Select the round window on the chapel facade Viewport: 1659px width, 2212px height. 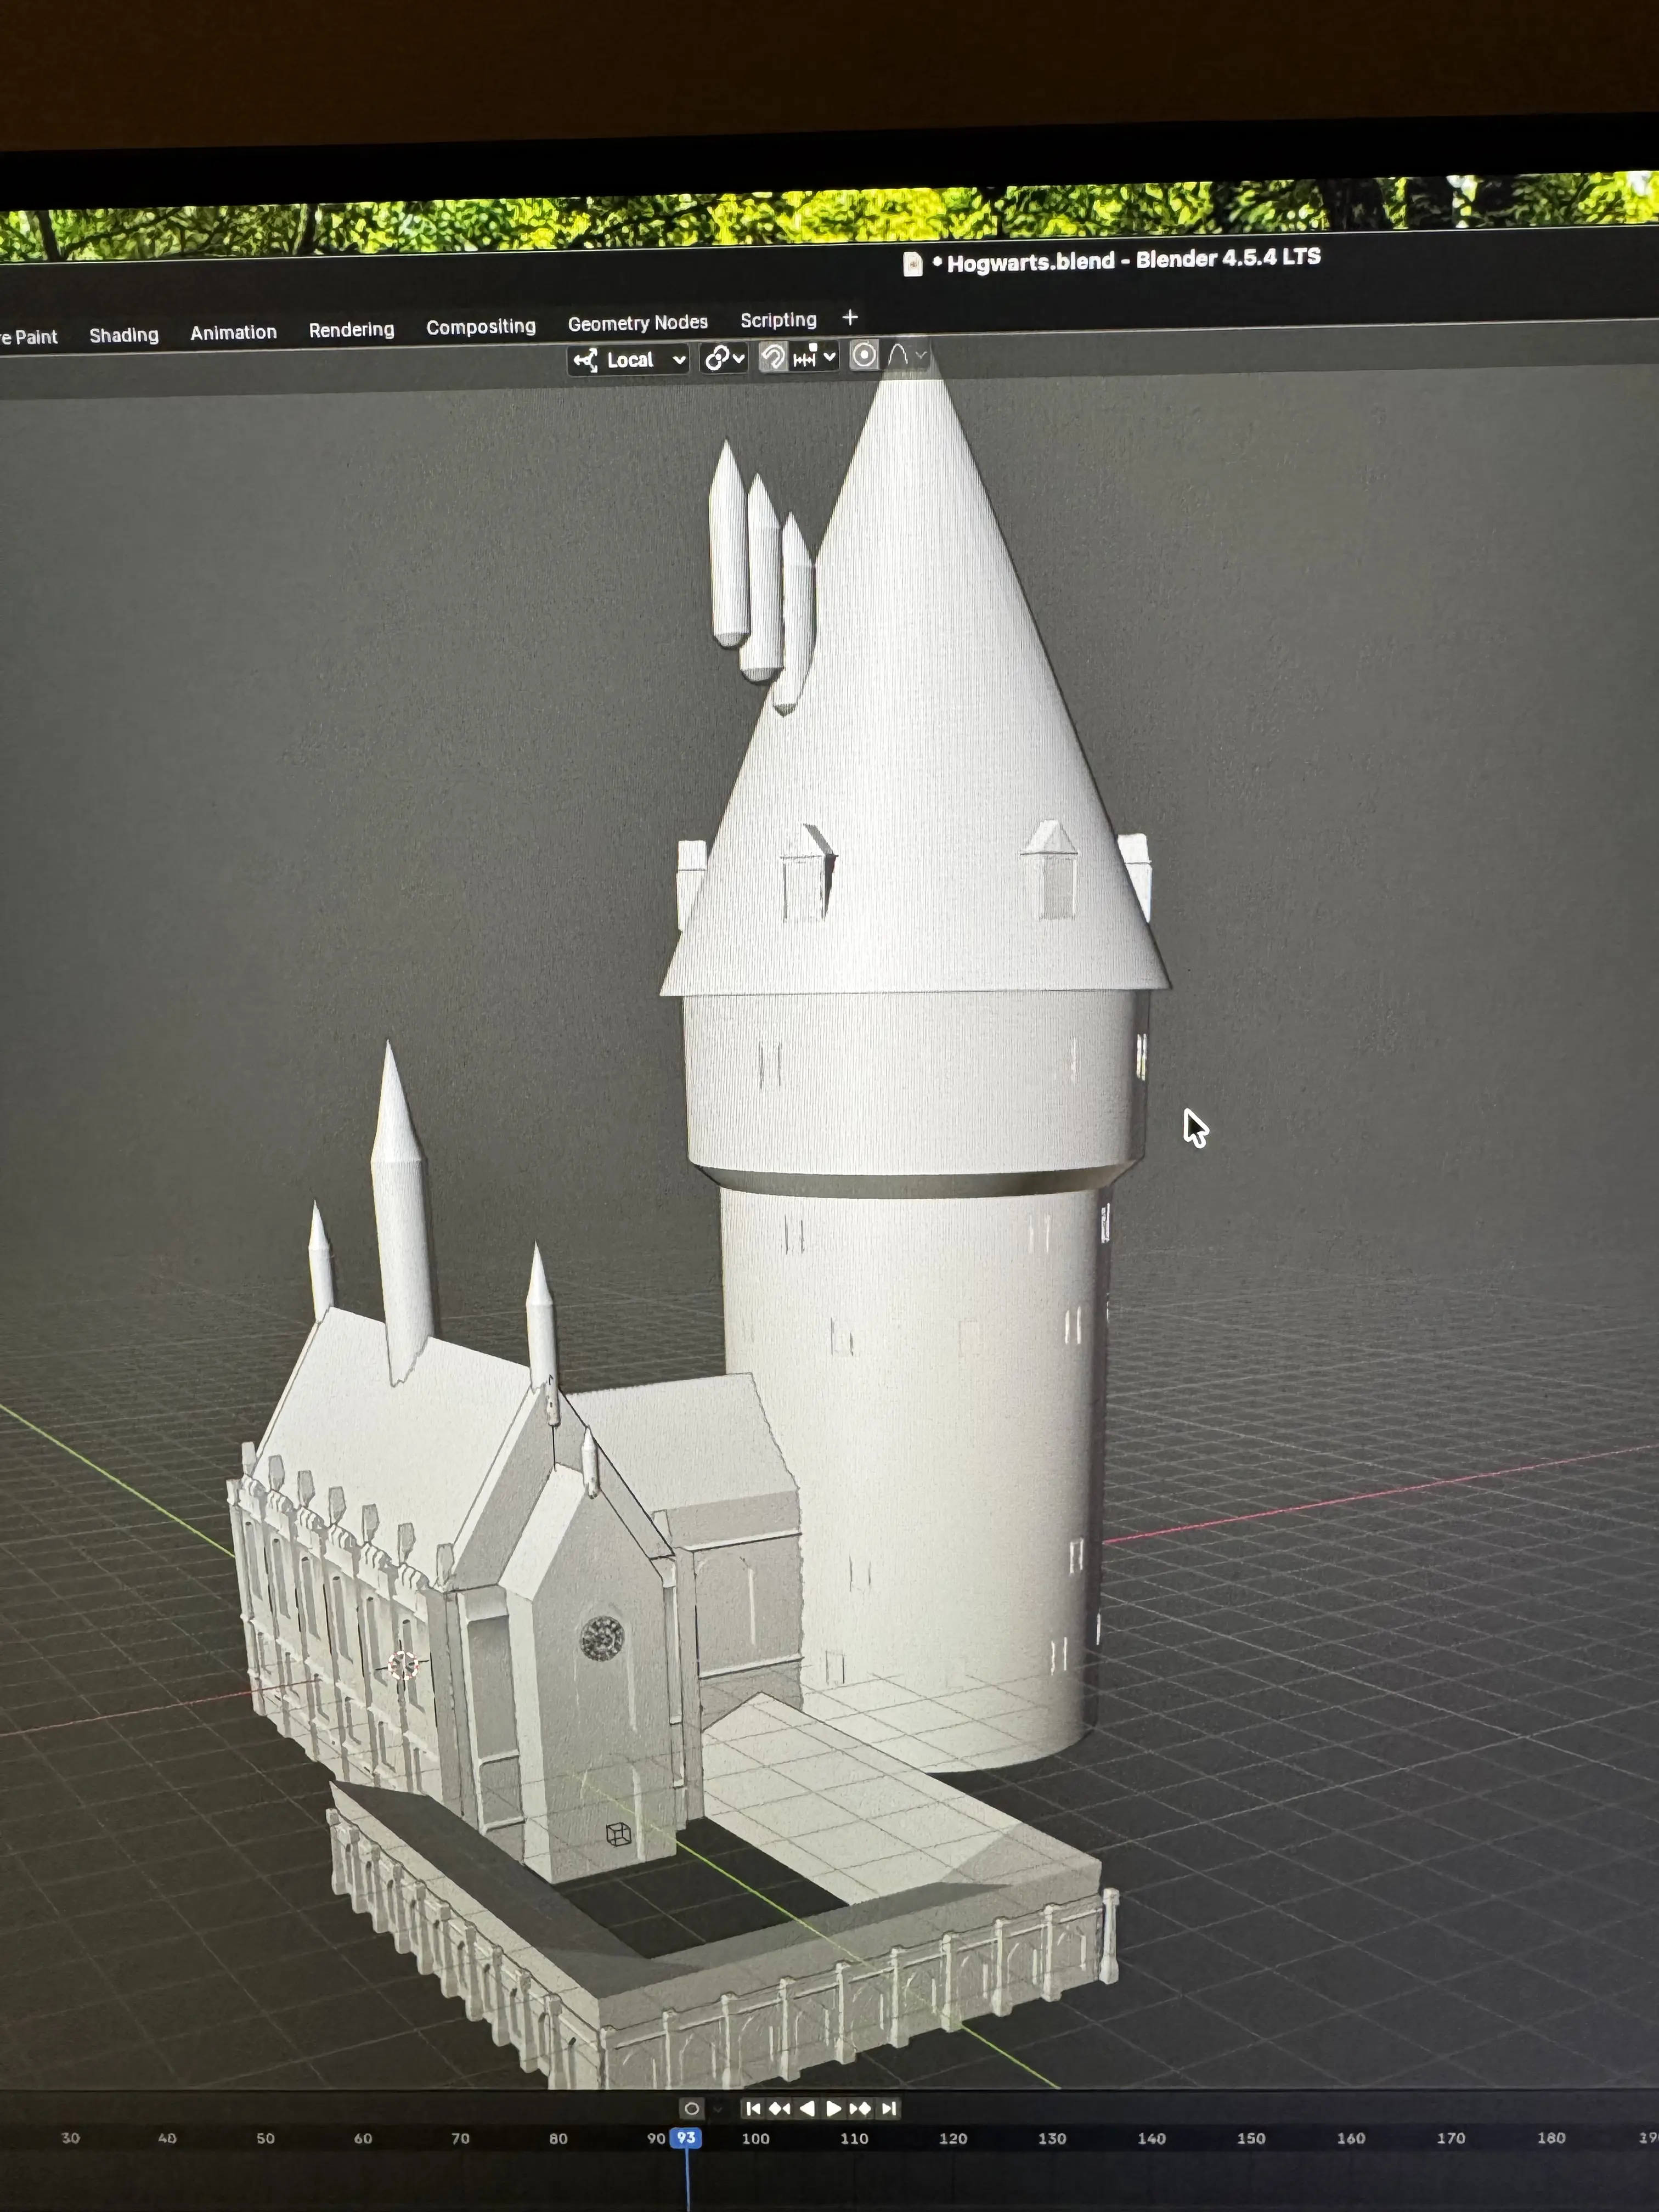tap(602, 1638)
